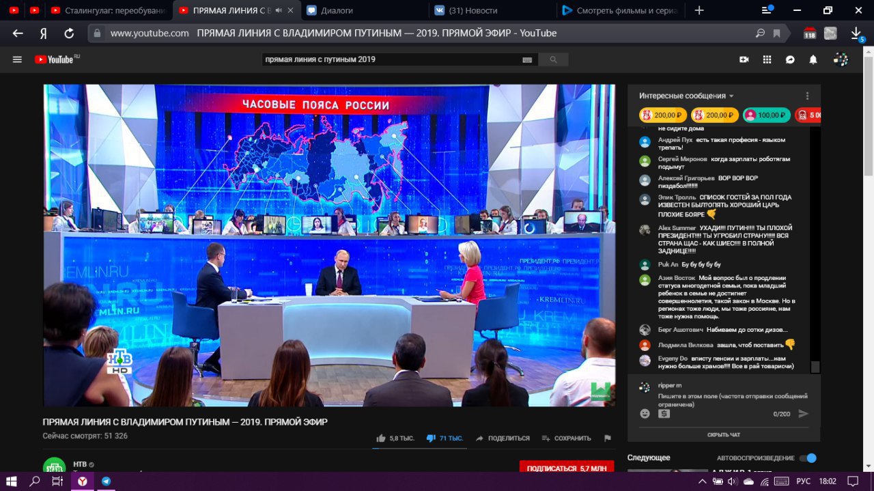
Task: Open the notifications bell
Action: tap(813, 59)
